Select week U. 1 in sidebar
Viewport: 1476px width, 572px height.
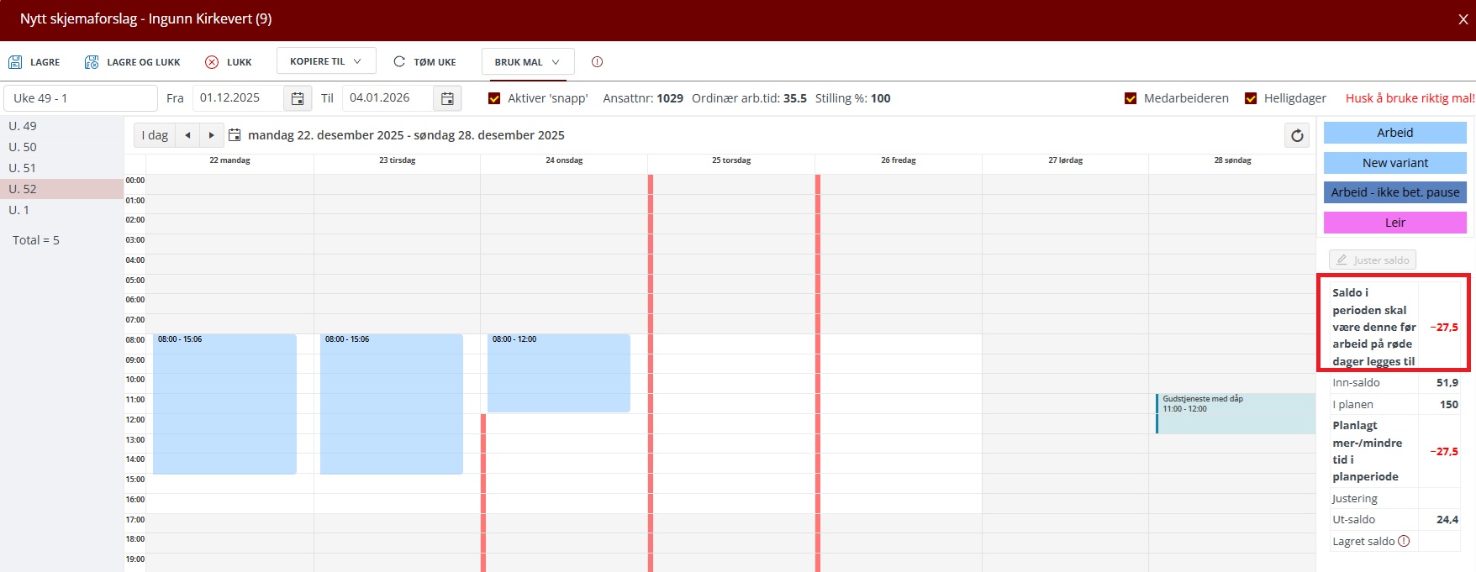[19, 210]
